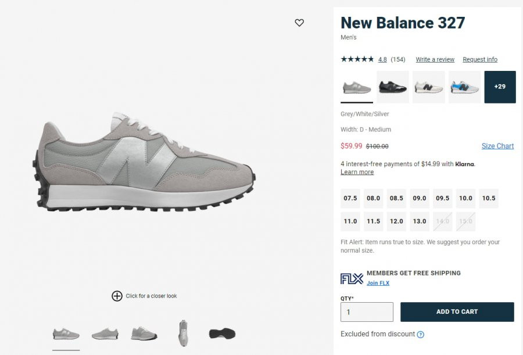Click the FLX membership logo
523x355 pixels.
coord(352,278)
